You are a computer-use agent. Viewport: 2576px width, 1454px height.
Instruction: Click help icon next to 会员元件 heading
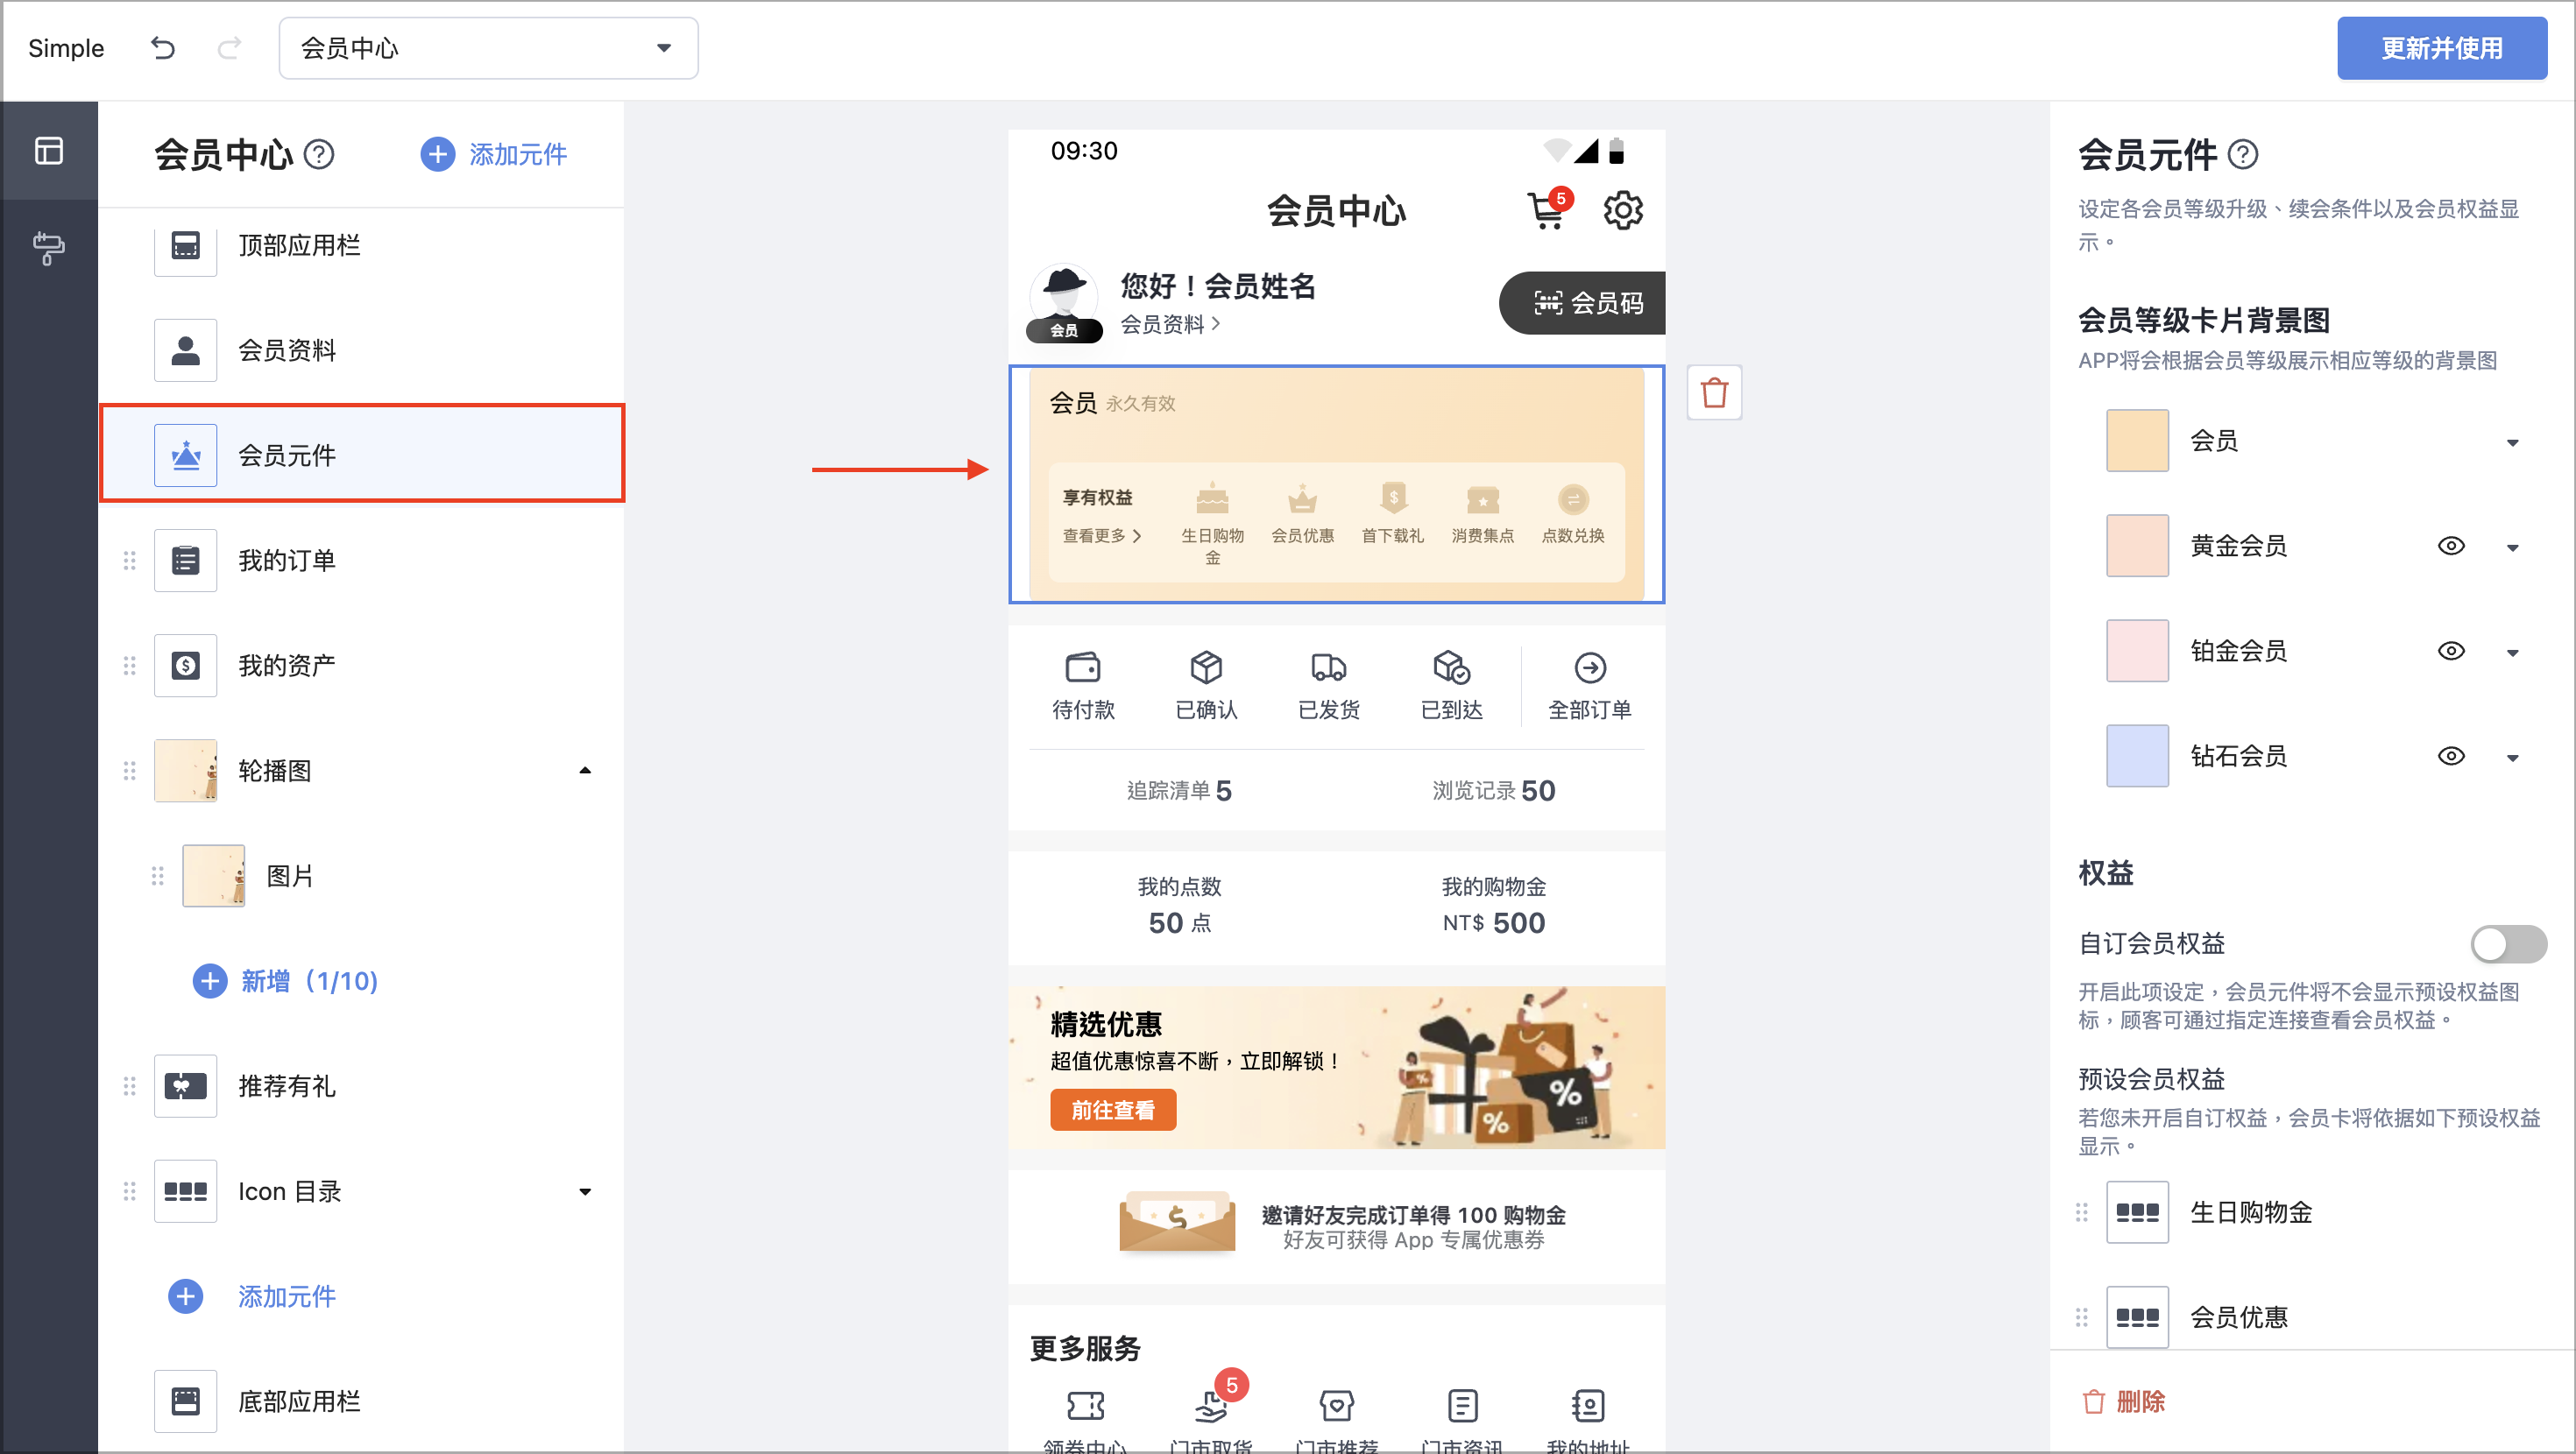tap(2243, 155)
